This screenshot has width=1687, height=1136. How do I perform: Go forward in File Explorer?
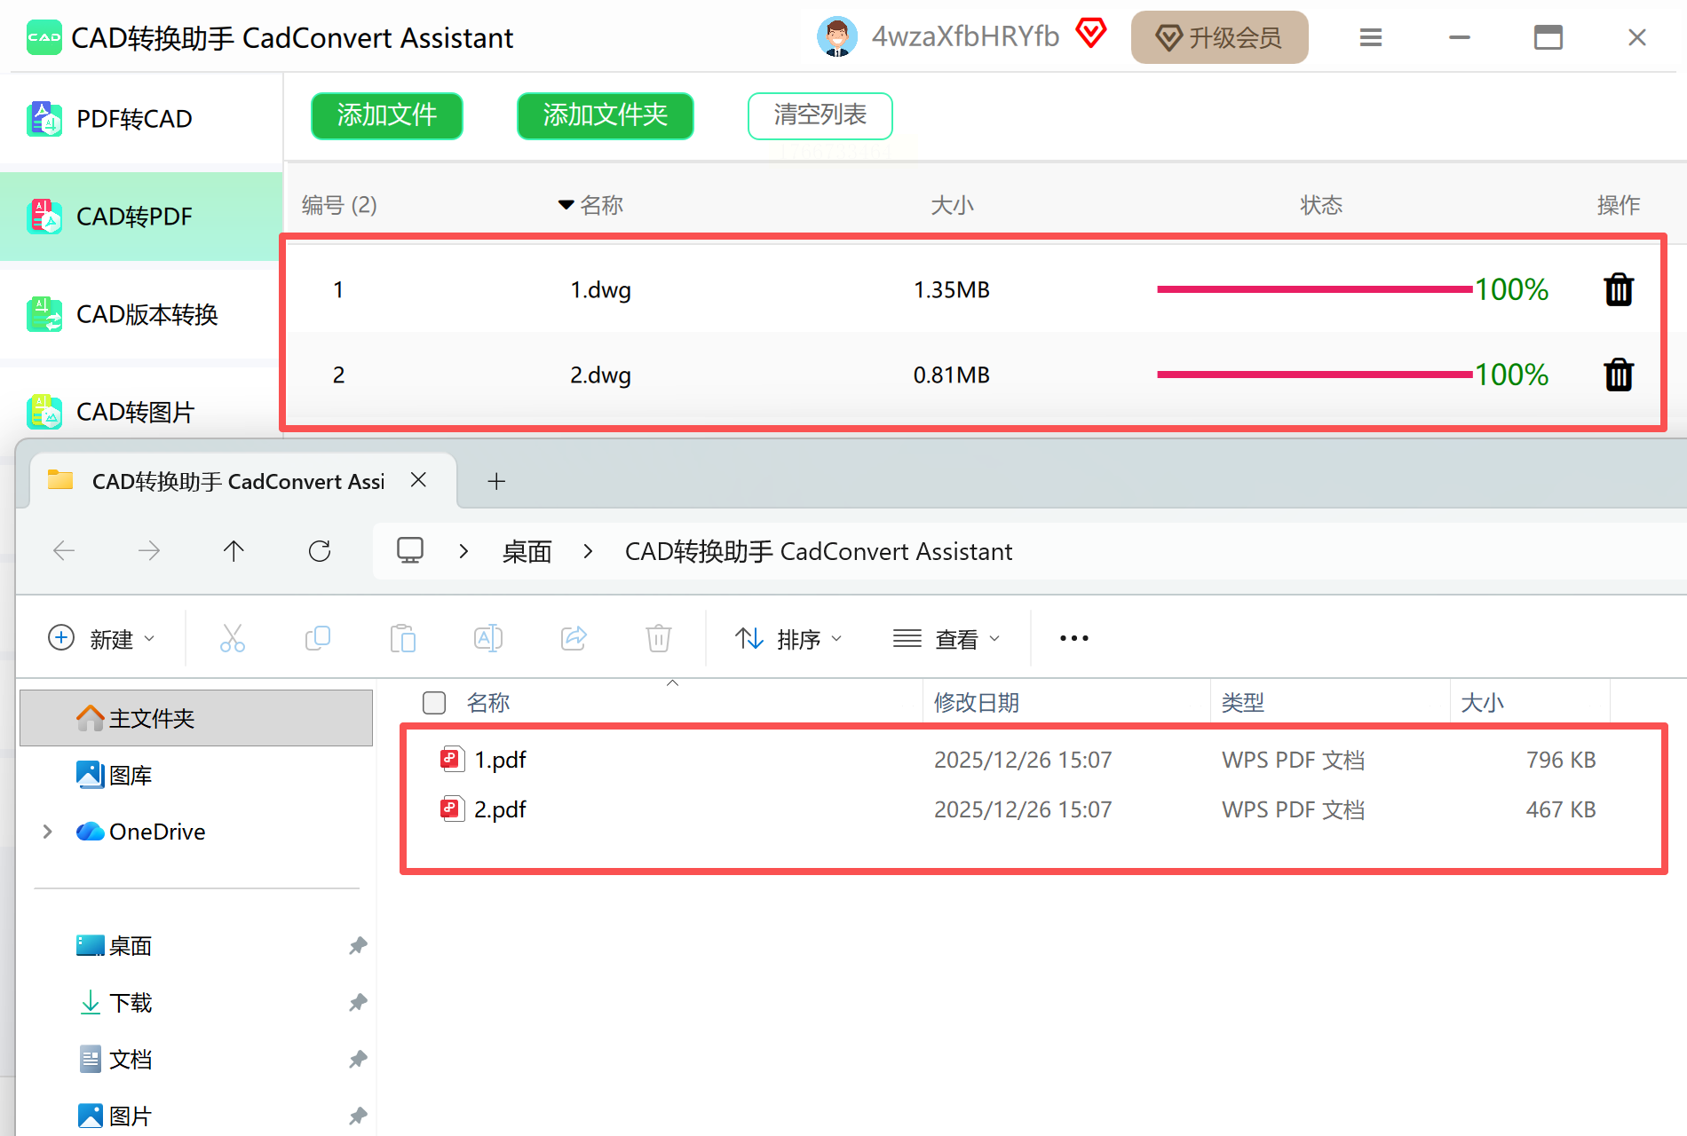(149, 551)
